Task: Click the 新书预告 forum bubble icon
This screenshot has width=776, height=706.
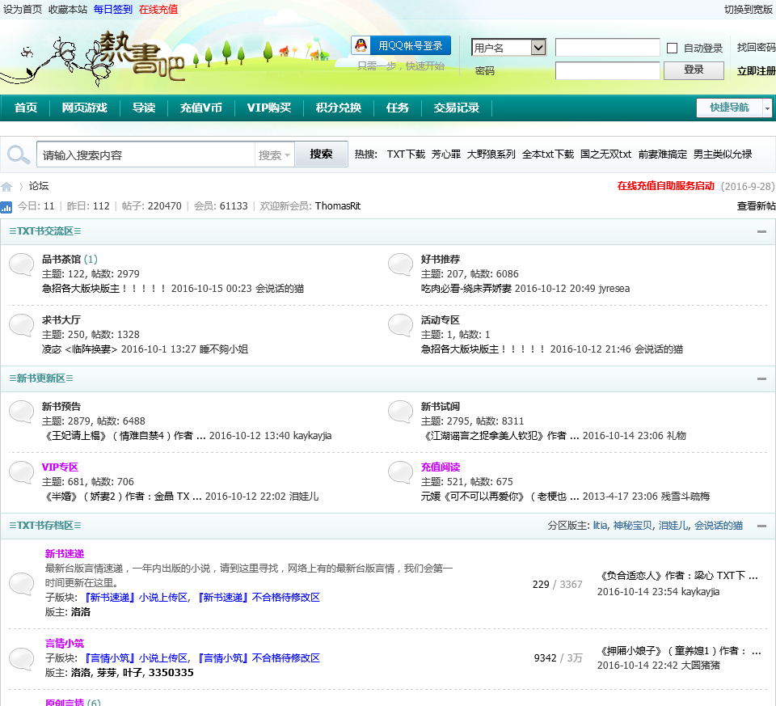Action: [21, 412]
